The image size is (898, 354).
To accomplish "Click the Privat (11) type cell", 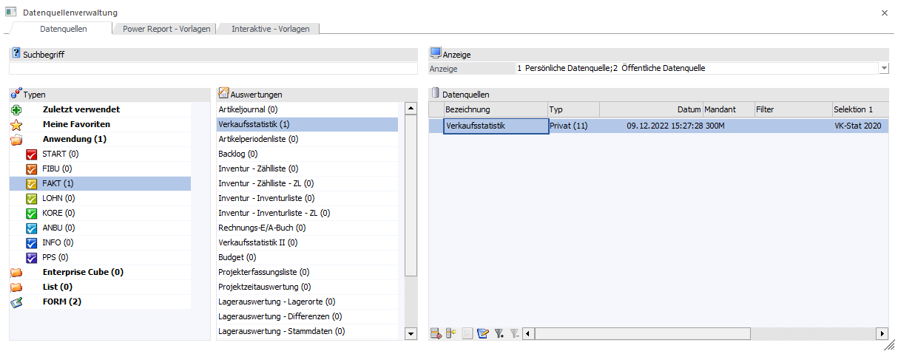I will [x=573, y=126].
